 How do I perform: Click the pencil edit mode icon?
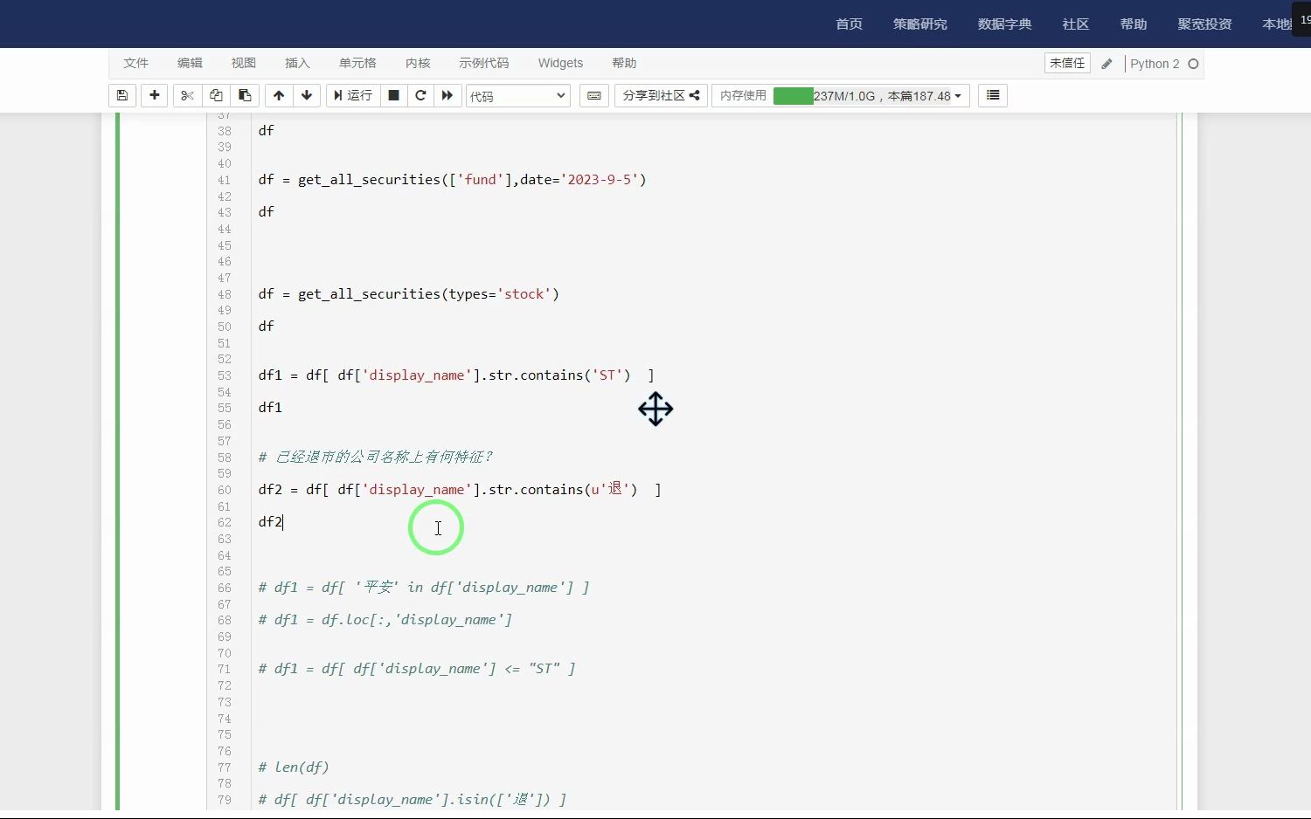[x=1106, y=64]
